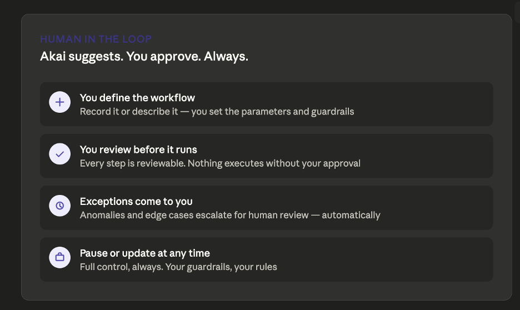Click the text 'Record it or describe it'

pyautogui.click(x=129, y=112)
